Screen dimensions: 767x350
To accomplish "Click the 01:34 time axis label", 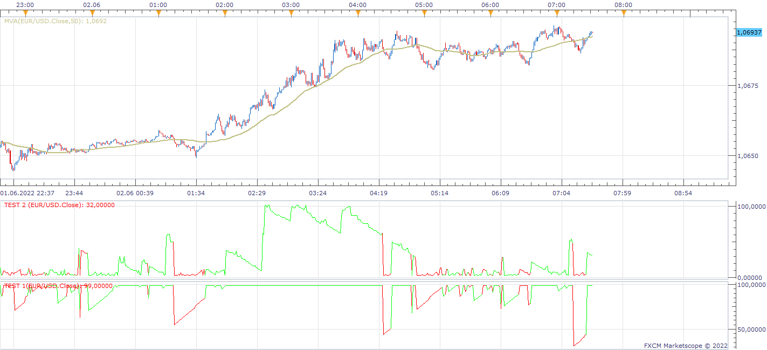I will (x=196, y=193).
